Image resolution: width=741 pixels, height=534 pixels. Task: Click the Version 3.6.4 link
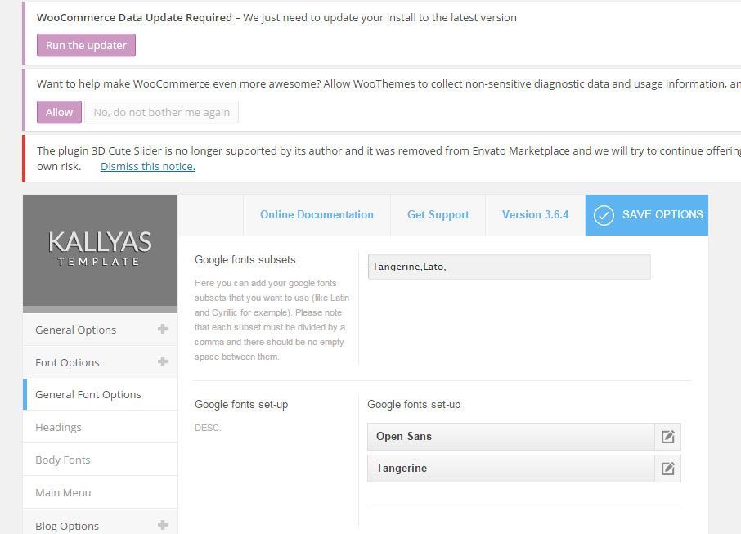[535, 214]
